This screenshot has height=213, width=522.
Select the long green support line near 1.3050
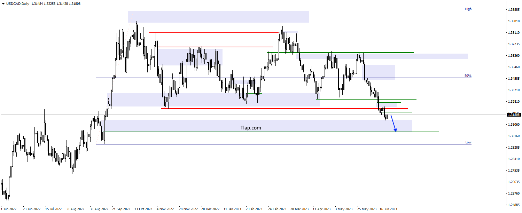coord(271,132)
